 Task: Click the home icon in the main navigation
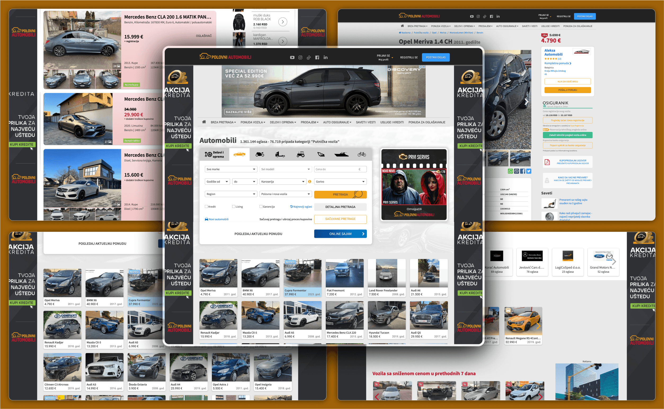coord(204,122)
